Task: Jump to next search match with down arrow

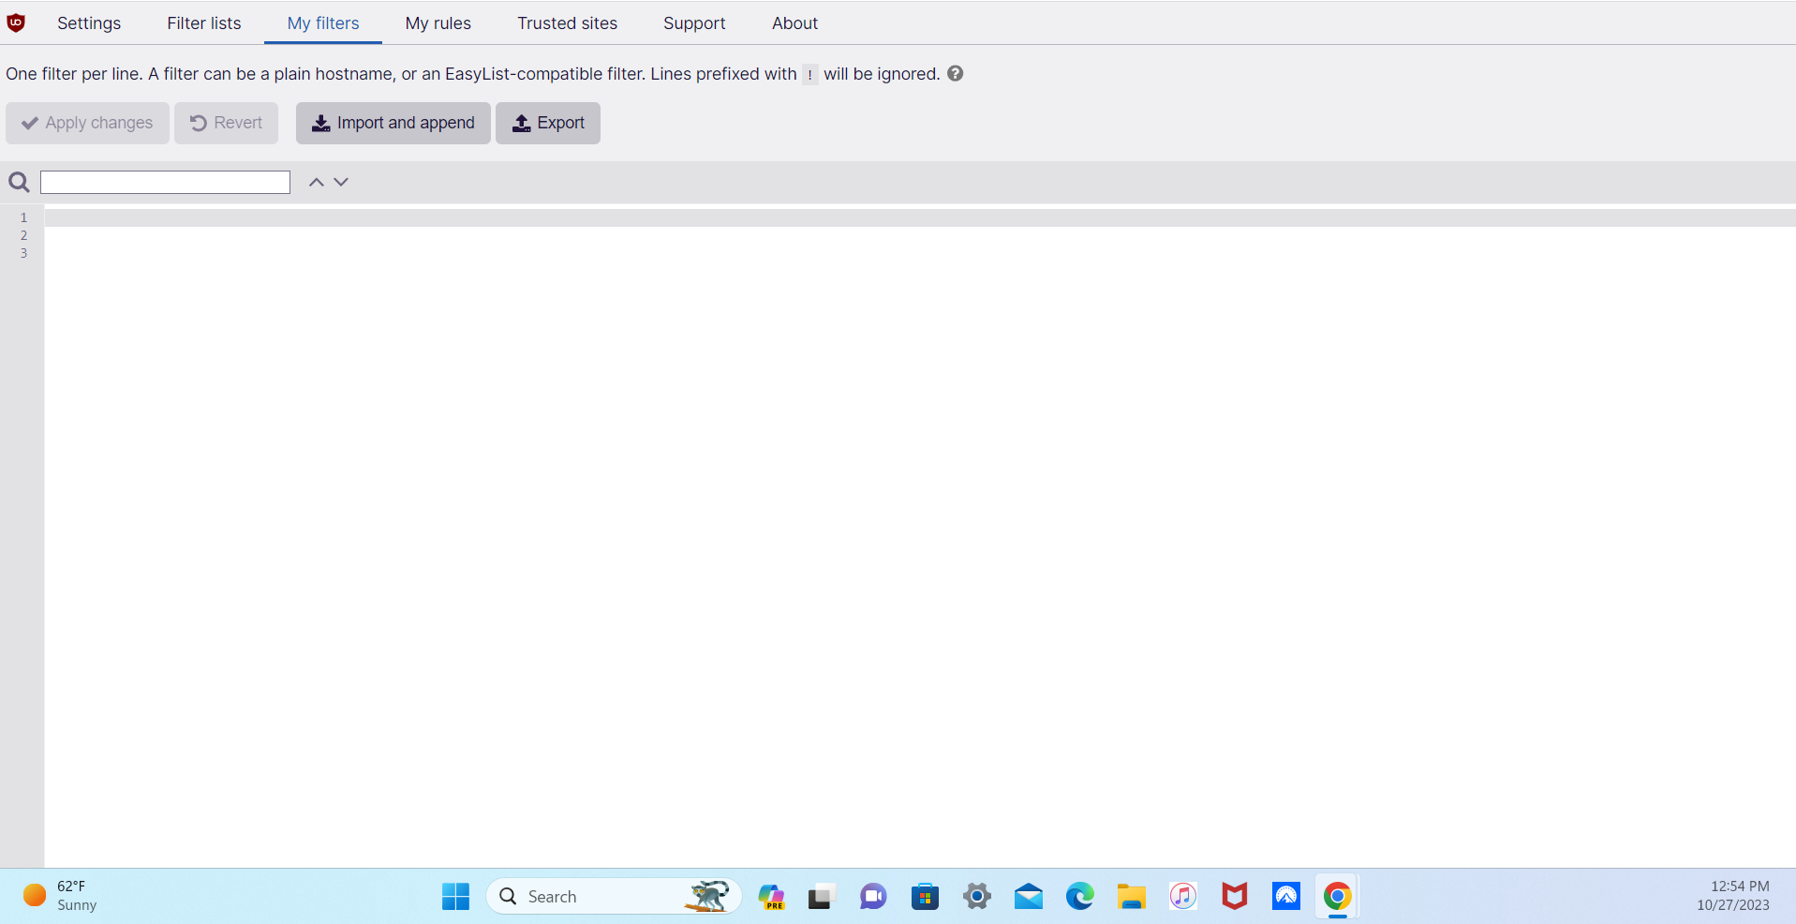Action: pos(341,182)
